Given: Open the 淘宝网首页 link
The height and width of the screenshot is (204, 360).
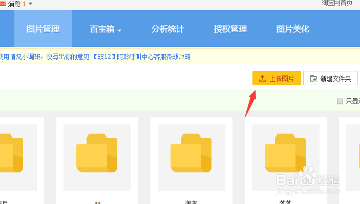Looking at the screenshot, I should coord(337,3).
